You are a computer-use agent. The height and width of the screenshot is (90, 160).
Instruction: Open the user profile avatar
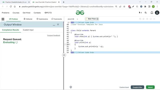(x=157, y=13)
